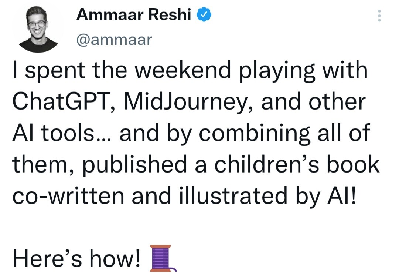Click the purple thread spool emoji
399x278 pixels.
(x=161, y=258)
